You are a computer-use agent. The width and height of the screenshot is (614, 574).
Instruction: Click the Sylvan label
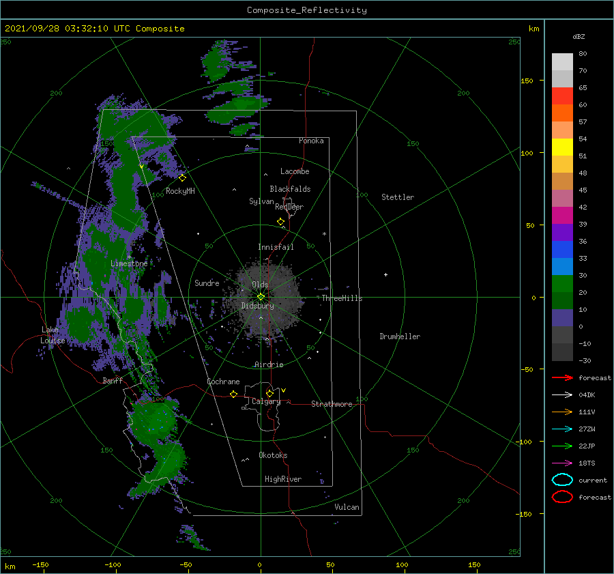[261, 201]
